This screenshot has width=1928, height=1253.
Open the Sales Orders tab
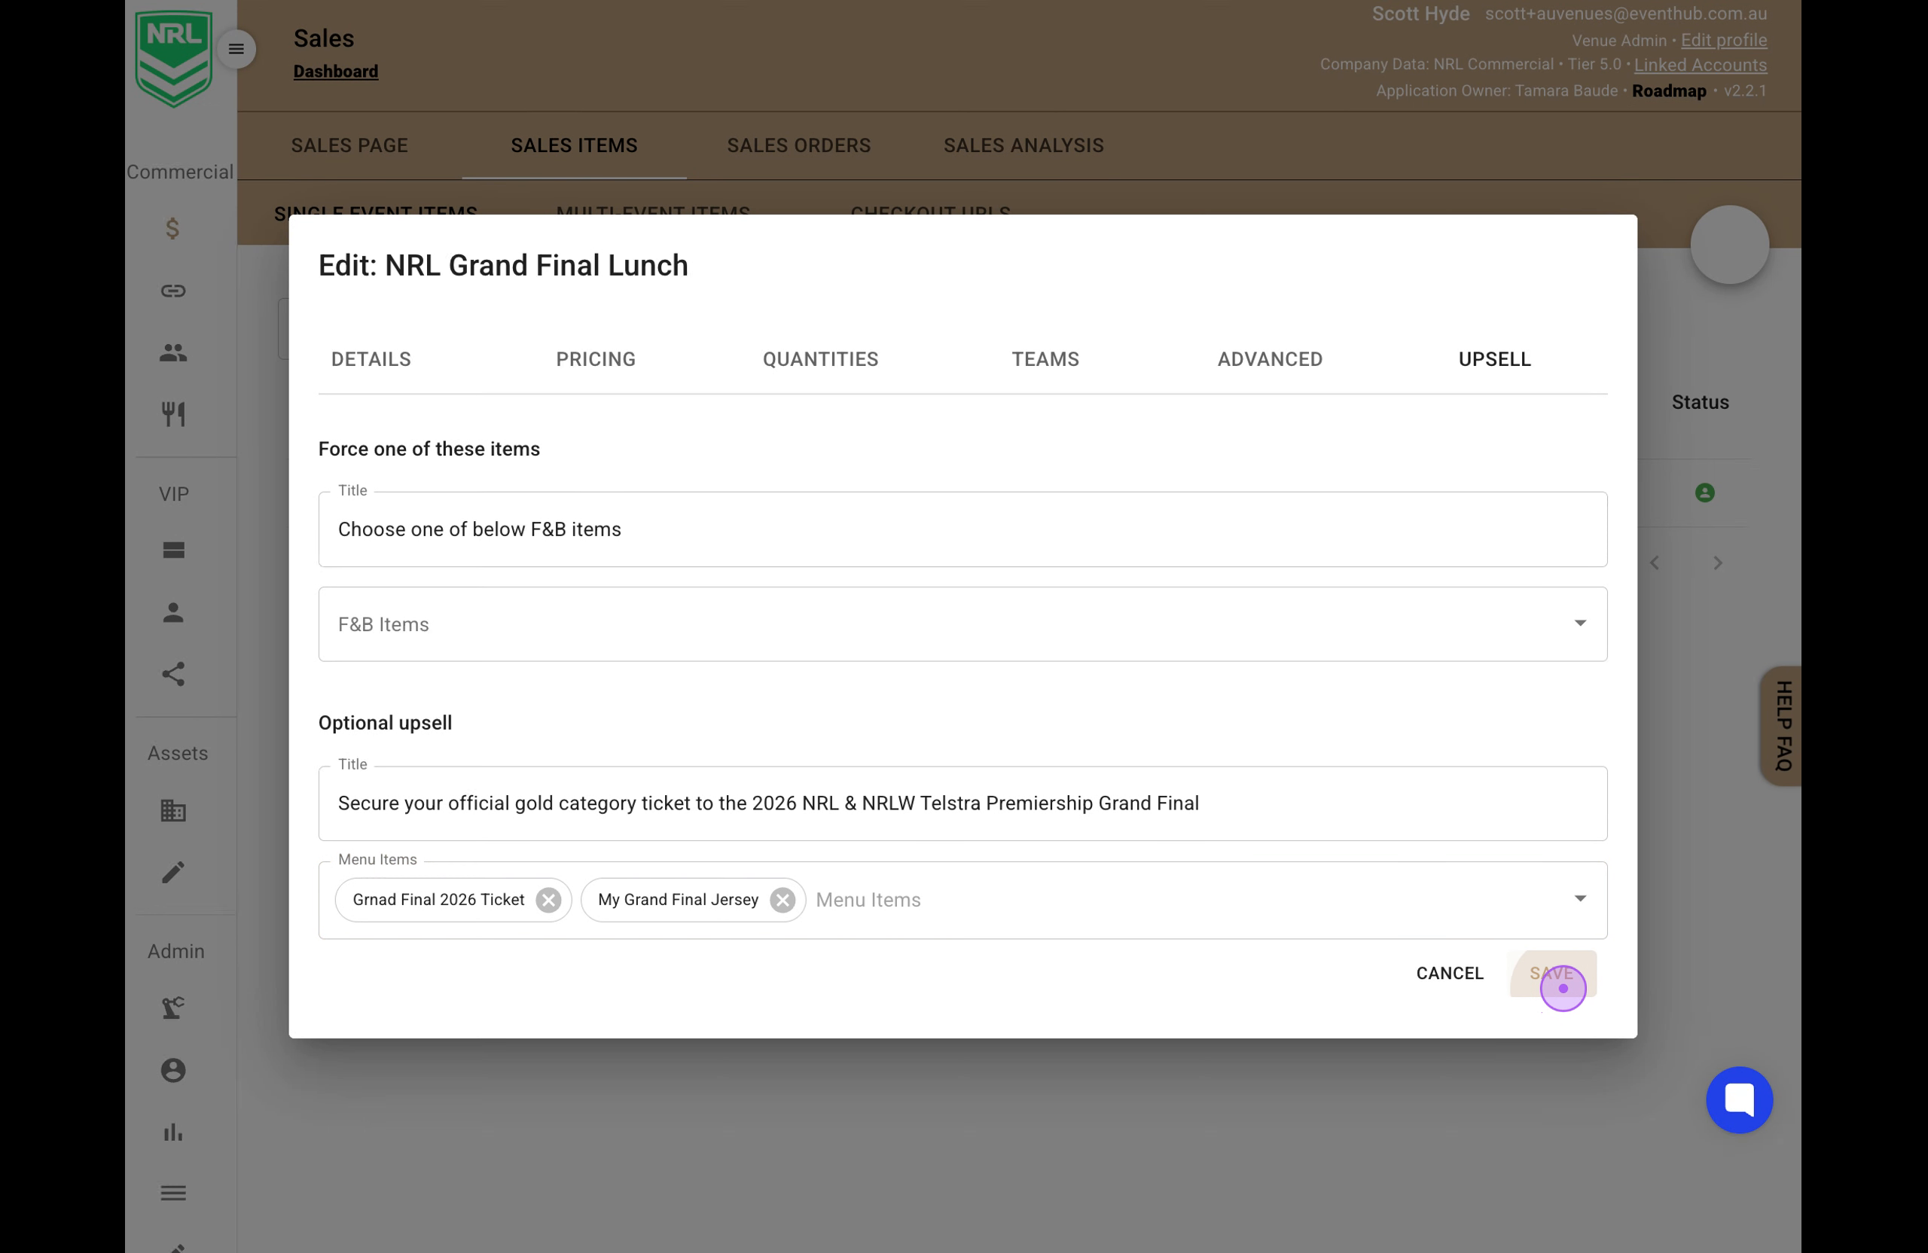[799, 146]
